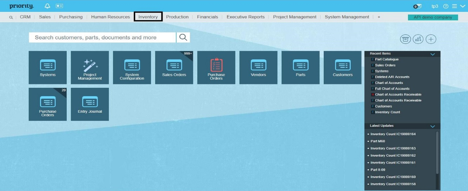This screenshot has height=191, width=468.
Task: Open Part Catalogue from Recent Items
Action: tap(387, 59)
